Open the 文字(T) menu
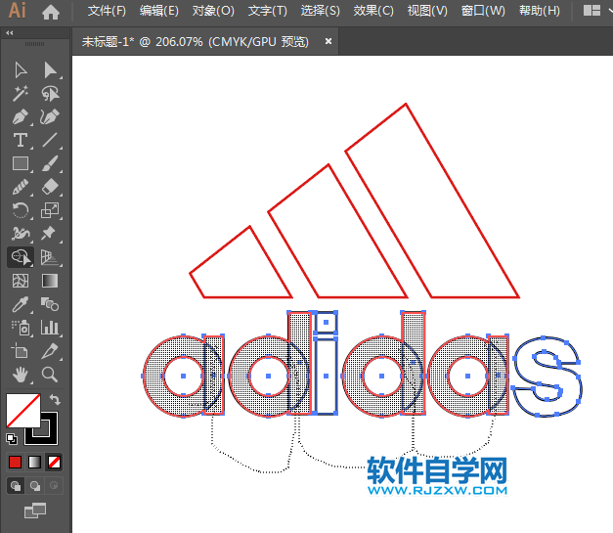 tap(268, 11)
